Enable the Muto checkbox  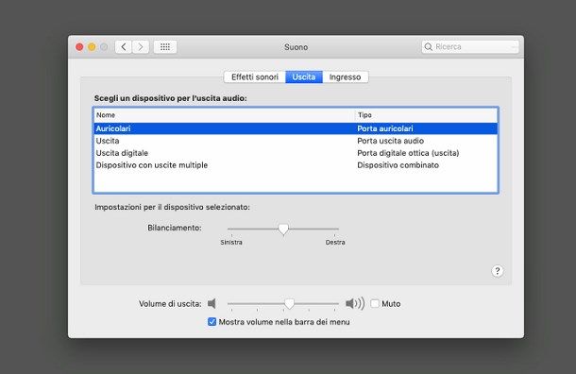375,303
